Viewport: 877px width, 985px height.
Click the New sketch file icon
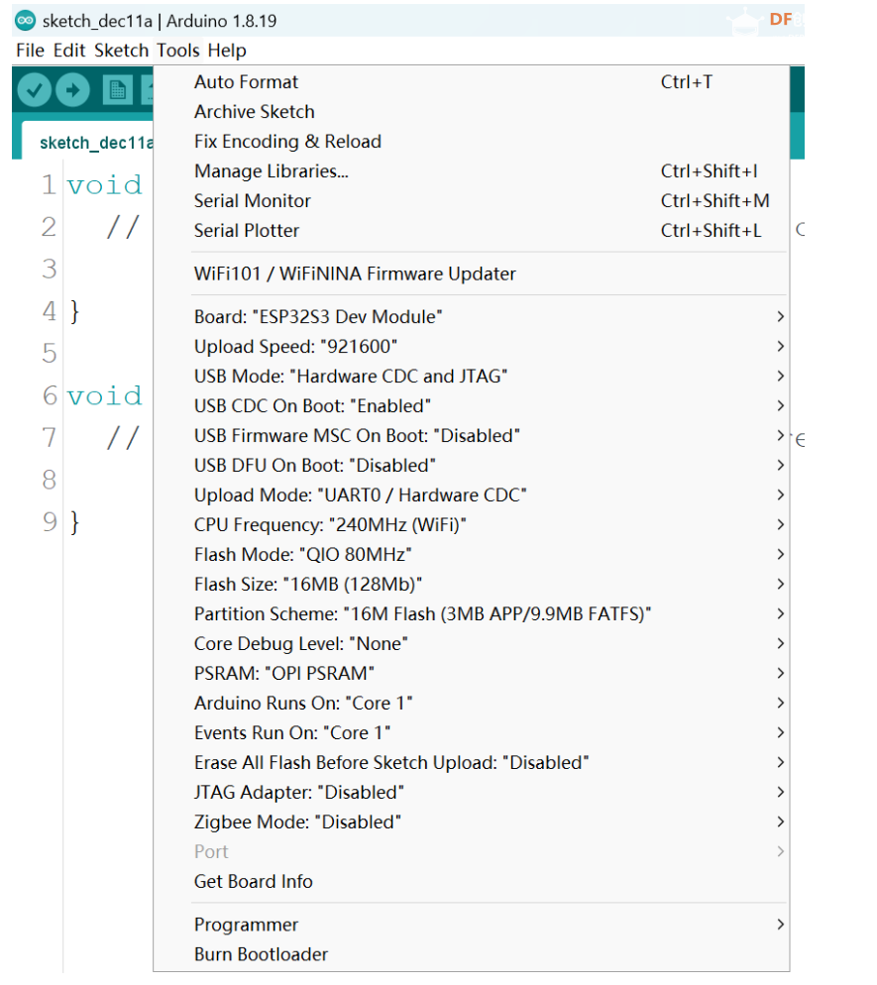click(118, 90)
